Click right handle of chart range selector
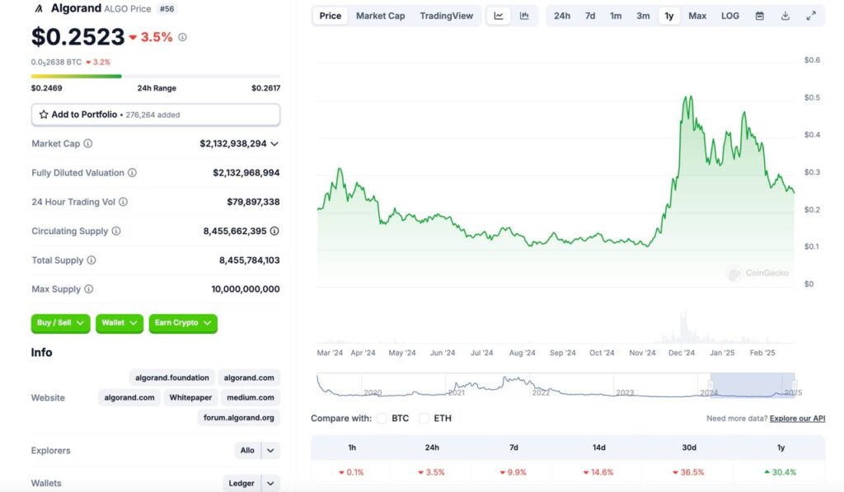The width and height of the screenshot is (844, 492). coord(795,386)
